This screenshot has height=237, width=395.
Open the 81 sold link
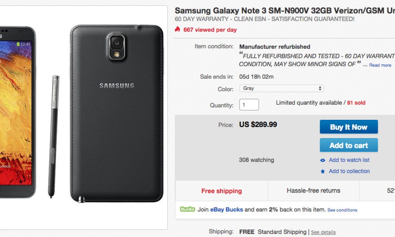click(x=356, y=103)
